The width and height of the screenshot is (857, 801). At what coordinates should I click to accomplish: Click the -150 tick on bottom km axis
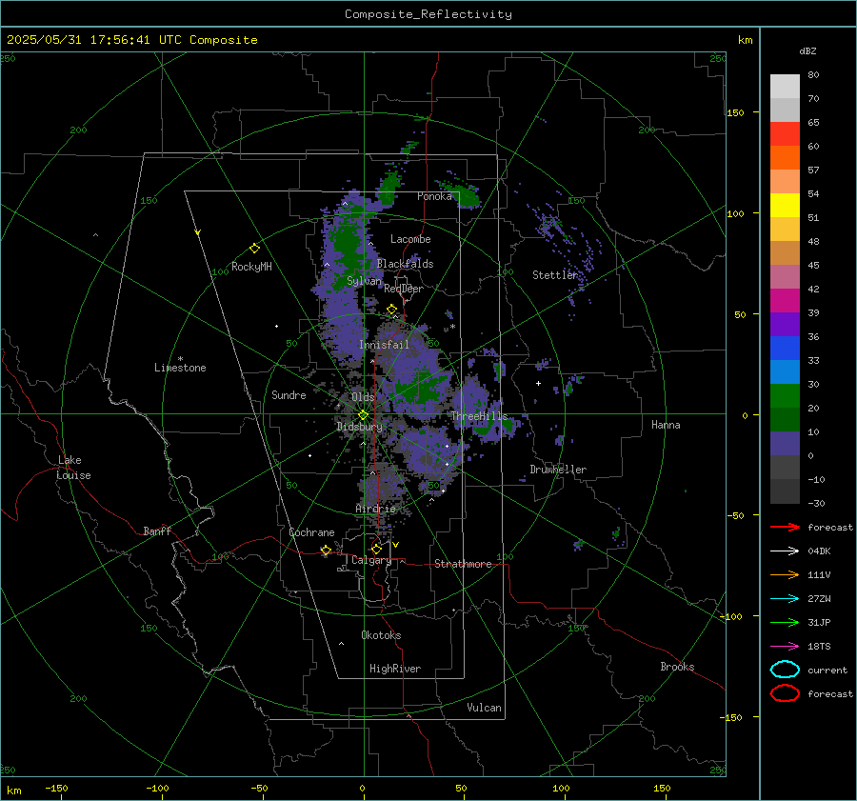coord(56,788)
